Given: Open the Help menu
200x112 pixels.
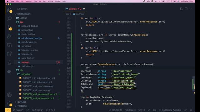Looking at the screenshot, I should (64, 1).
